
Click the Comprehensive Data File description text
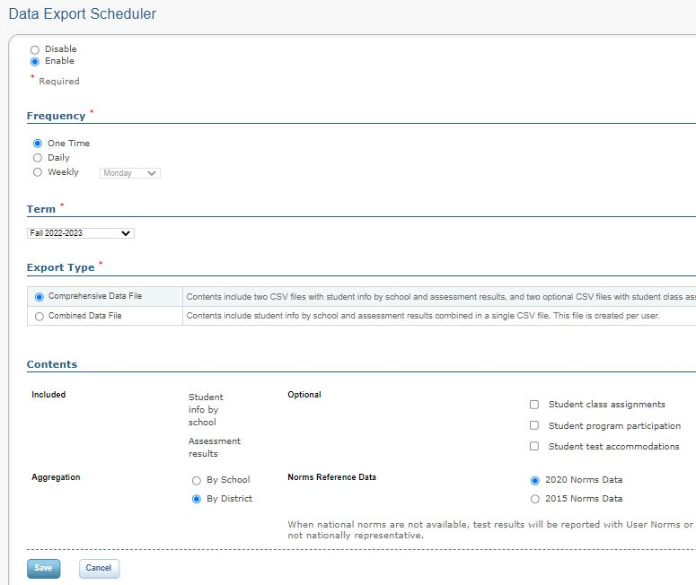coord(440,296)
